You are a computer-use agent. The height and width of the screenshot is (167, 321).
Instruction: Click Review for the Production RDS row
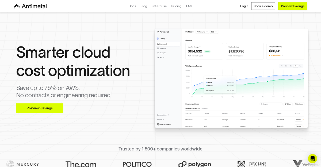[x=298, y=126]
